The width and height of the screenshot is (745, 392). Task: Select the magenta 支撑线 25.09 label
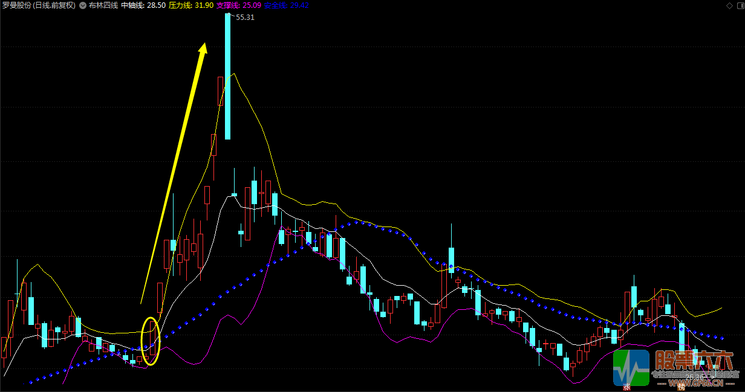point(239,5)
